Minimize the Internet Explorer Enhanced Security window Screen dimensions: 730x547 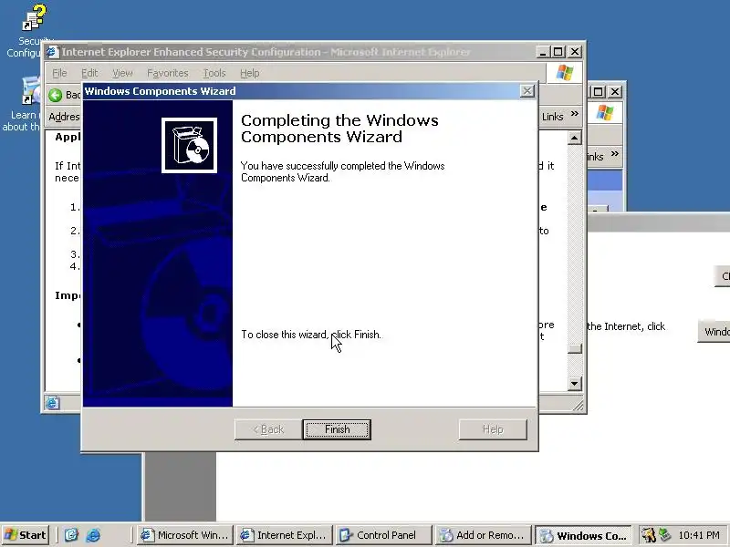click(542, 52)
